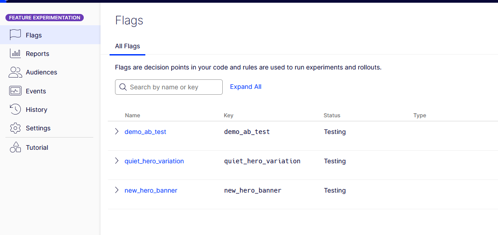This screenshot has width=498, height=235.
Task: Switch to the All Flags tab
Action: click(127, 46)
